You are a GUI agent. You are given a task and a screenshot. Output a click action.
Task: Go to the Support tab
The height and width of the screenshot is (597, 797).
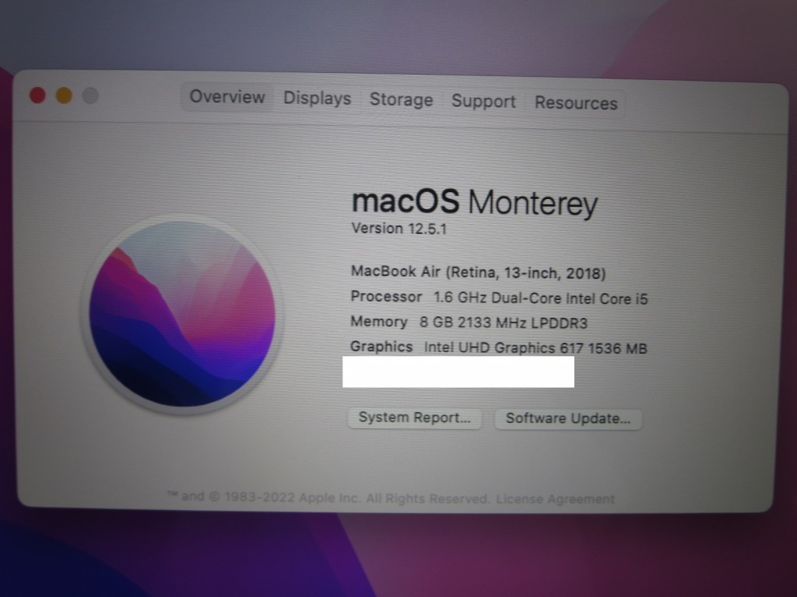pos(483,101)
